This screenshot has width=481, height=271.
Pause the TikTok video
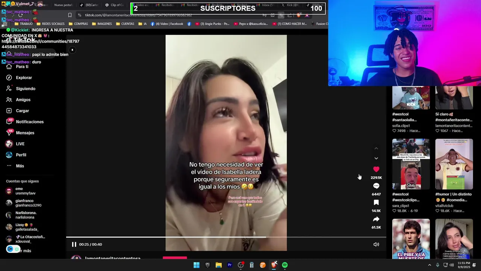click(x=74, y=244)
